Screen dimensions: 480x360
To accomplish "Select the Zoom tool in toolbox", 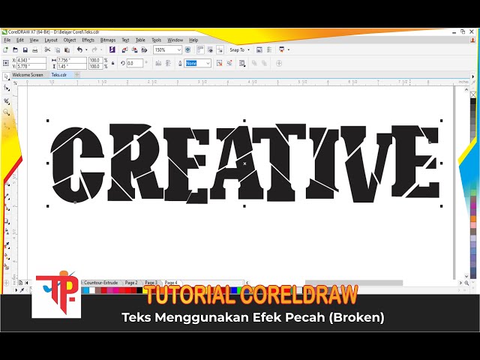I will pyautogui.click(x=7, y=112).
